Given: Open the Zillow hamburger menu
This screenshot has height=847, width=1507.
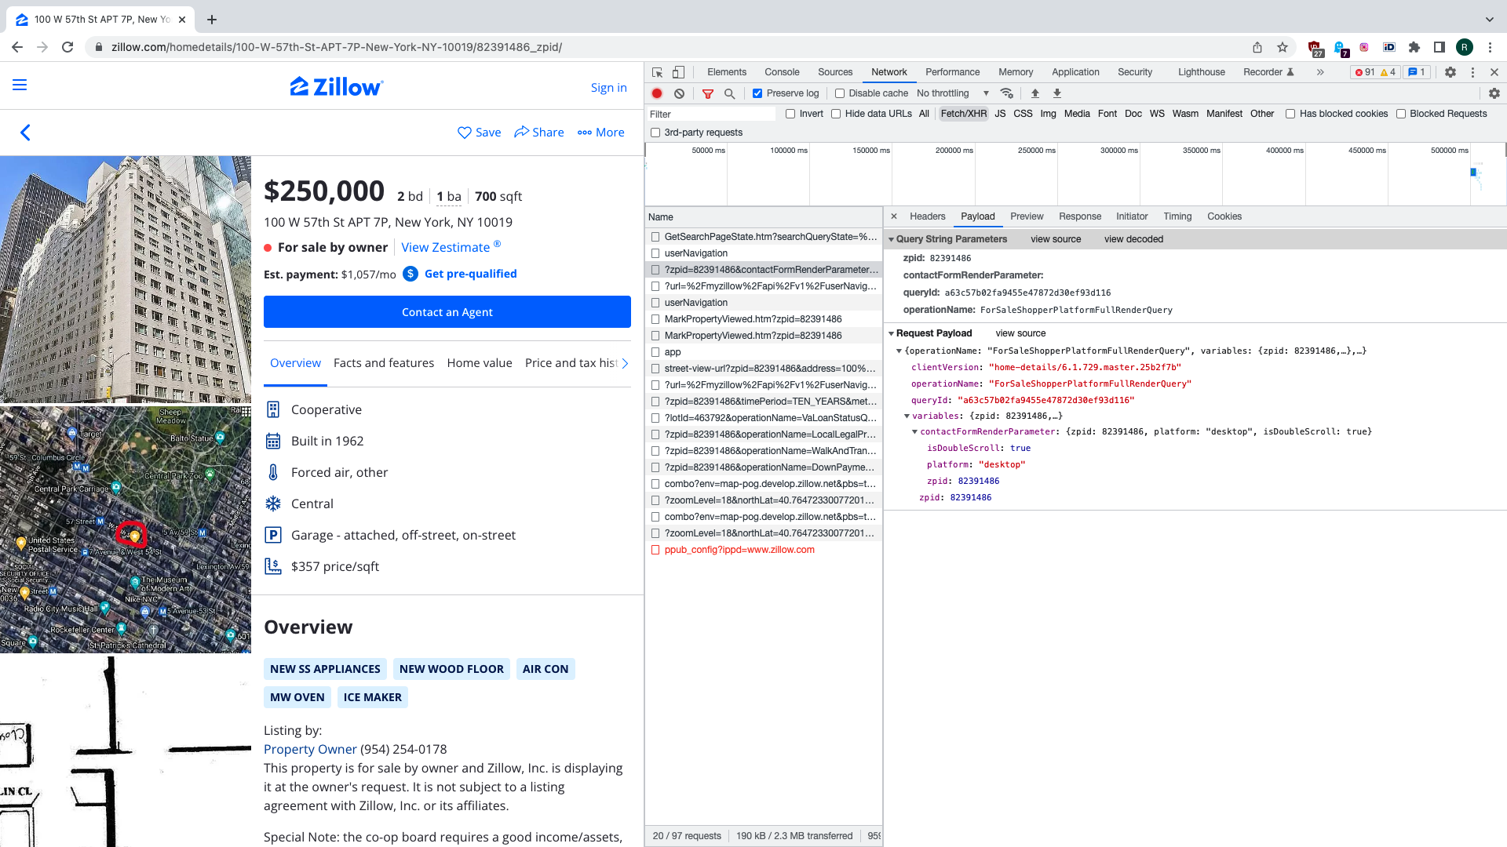Looking at the screenshot, I should (x=20, y=85).
